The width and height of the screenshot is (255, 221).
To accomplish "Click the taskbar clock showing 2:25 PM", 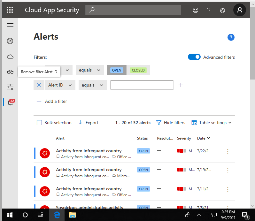I will click(228, 215).
